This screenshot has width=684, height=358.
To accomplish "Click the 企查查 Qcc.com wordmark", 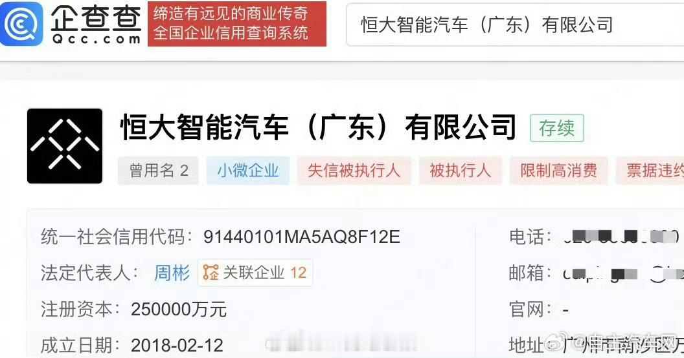I will [x=96, y=25].
